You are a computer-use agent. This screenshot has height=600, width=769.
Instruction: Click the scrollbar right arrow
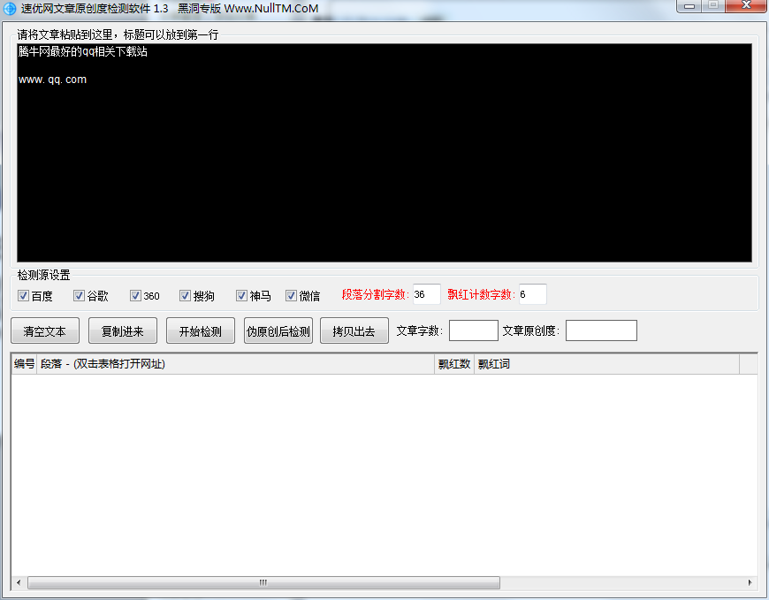pos(750,582)
